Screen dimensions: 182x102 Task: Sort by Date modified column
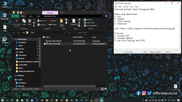78,37
